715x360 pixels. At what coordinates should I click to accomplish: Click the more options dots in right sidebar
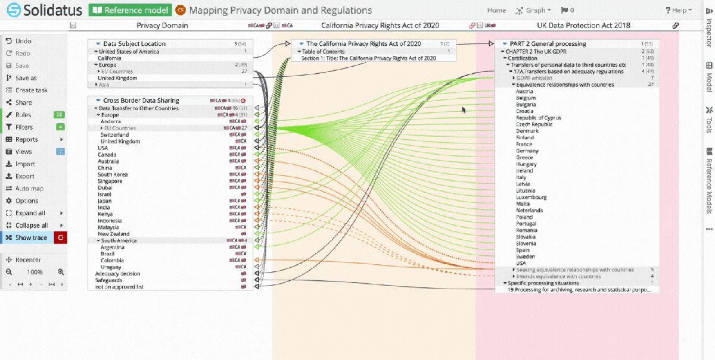tap(708, 228)
